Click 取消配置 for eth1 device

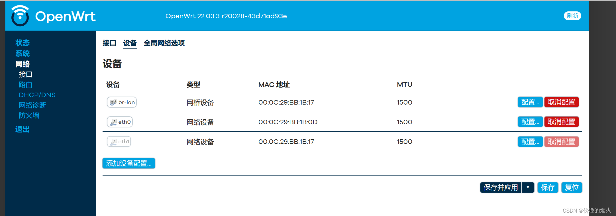click(561, 141)
